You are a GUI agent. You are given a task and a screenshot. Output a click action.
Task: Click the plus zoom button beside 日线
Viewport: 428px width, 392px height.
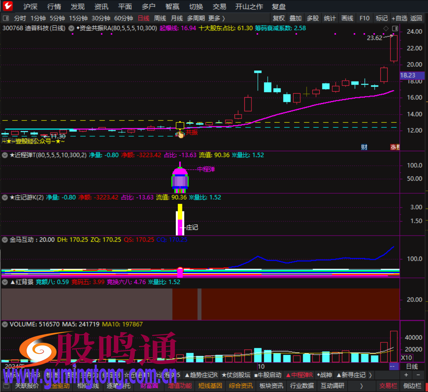[x=406, y=375]
